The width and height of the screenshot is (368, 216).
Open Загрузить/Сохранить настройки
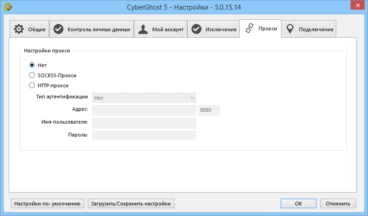(x=131, y=203)
